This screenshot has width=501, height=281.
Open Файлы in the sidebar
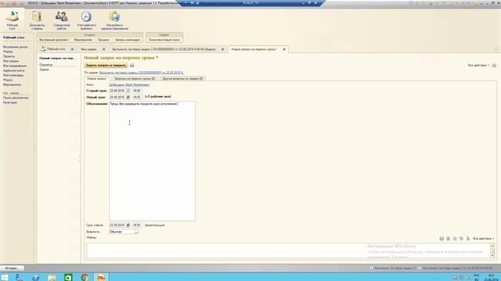point(8,52)
